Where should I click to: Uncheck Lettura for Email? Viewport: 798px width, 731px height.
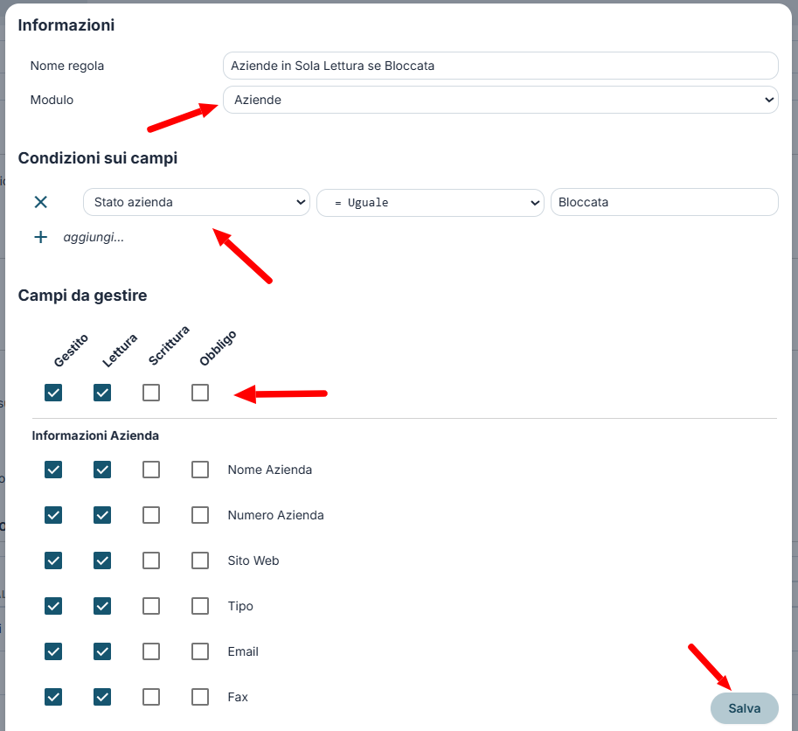click(102, 651)
